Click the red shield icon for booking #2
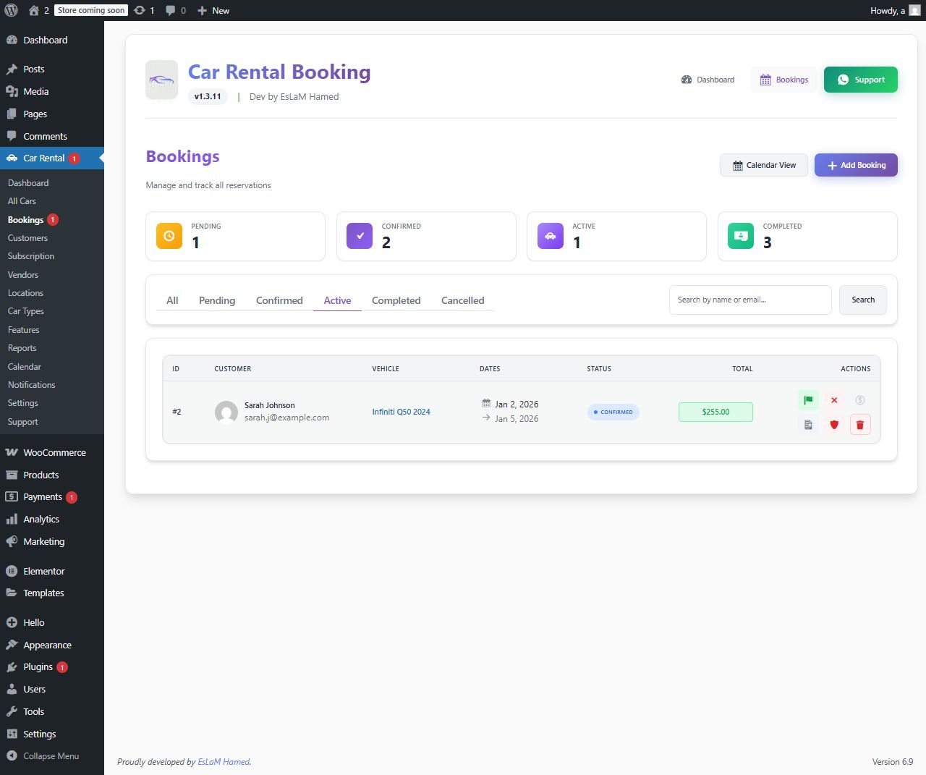Viewport: 926px width, 775px height. tap(834, 425)
